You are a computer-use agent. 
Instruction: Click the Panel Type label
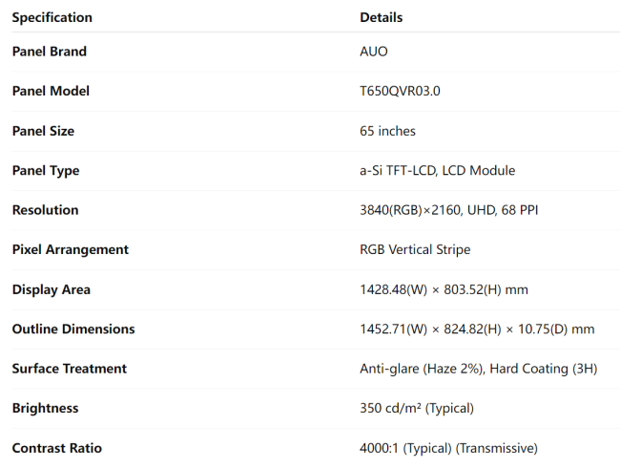(x=46, y=170)
